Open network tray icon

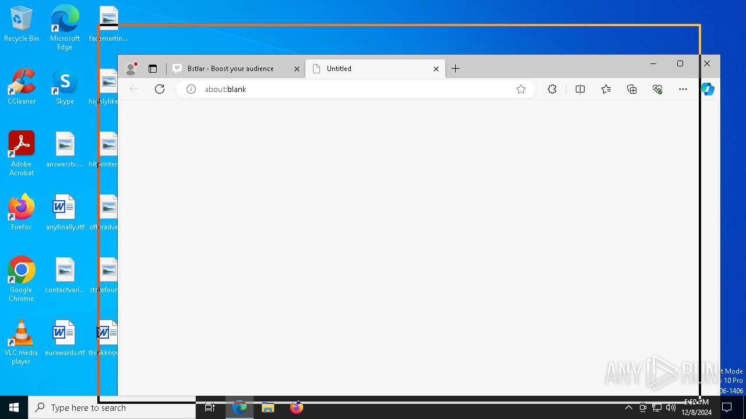(657, 407)
